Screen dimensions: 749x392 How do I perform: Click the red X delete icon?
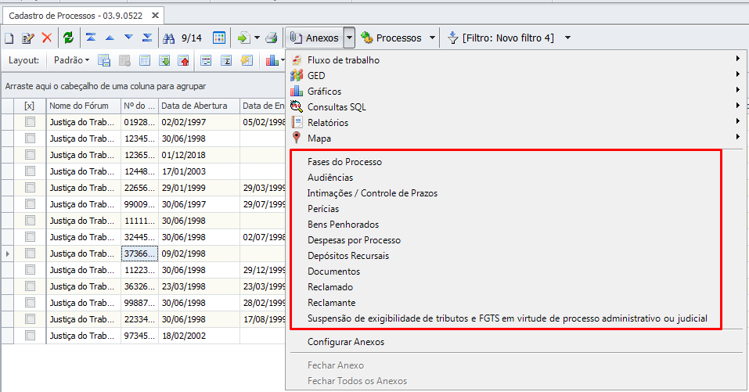(x=47, y=38)
